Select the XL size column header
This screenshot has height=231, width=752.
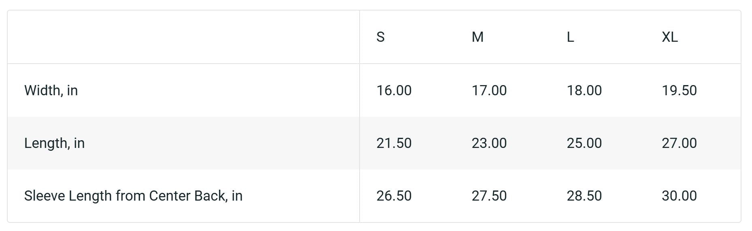[x=669, y=37]
